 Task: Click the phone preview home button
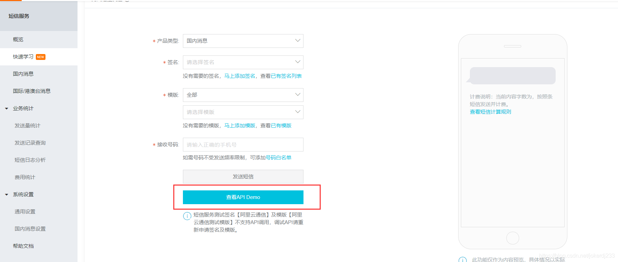pos(513,238)
